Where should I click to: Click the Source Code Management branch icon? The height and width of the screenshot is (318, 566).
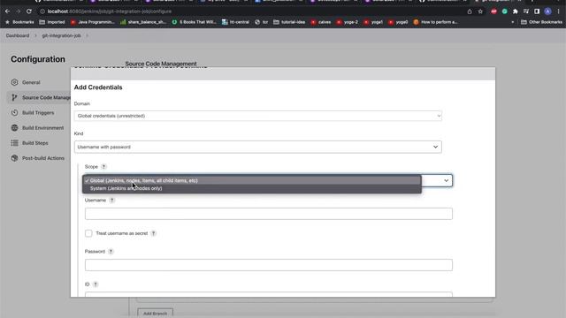coord(14,97)
